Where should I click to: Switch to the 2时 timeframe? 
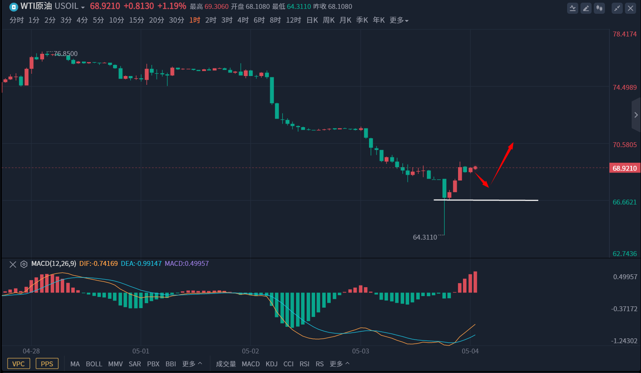[211, 20]
